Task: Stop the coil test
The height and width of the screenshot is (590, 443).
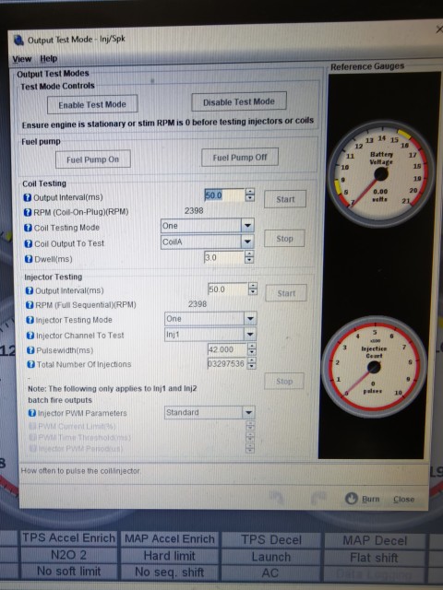Action: point(284,239)
